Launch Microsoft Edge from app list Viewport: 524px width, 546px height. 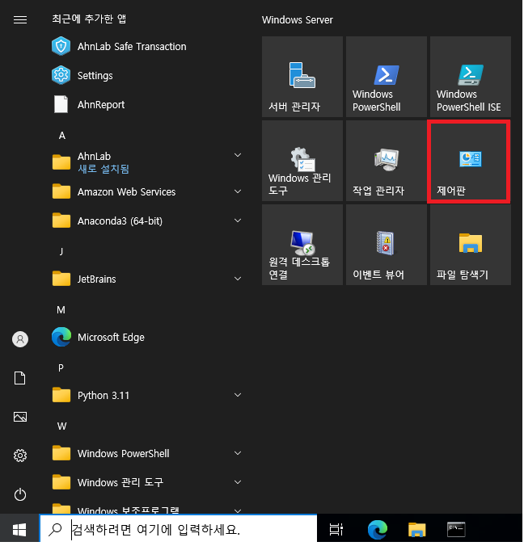coord(148,338)
